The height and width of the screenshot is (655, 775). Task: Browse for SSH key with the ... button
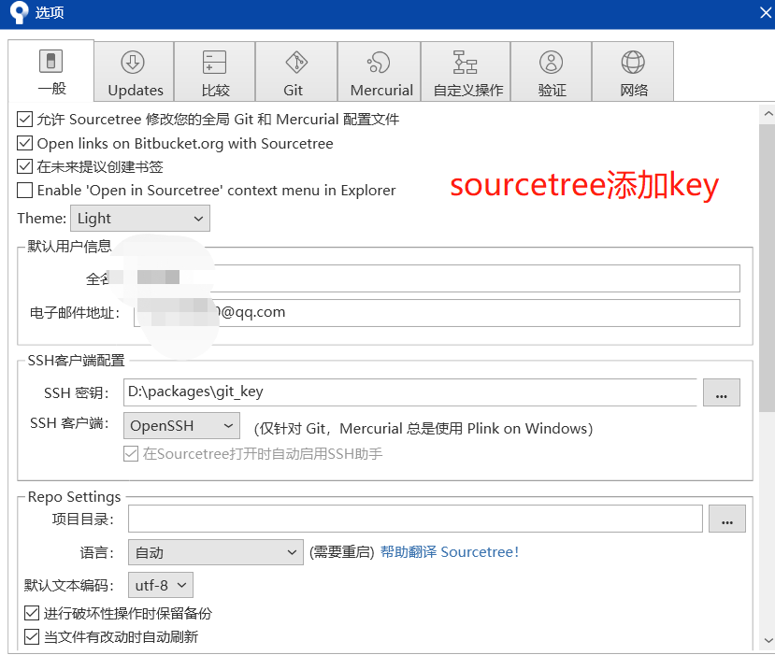click(722, 392)
